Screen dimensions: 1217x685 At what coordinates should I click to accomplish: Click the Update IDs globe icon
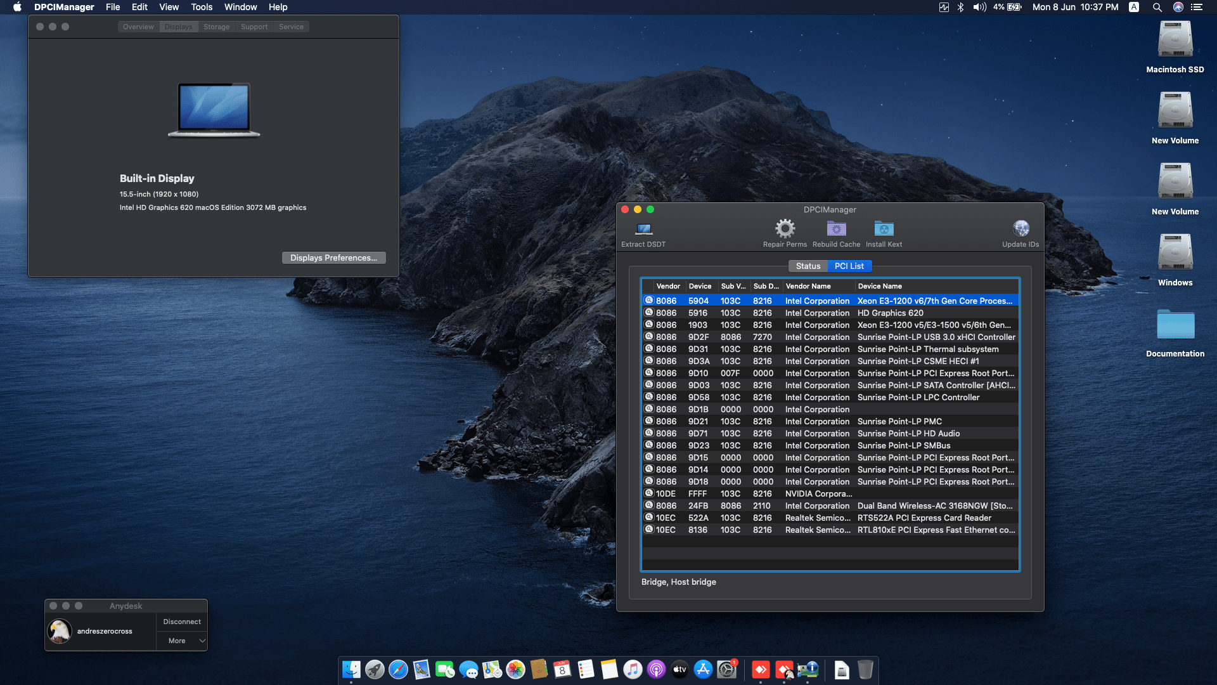1021,228
